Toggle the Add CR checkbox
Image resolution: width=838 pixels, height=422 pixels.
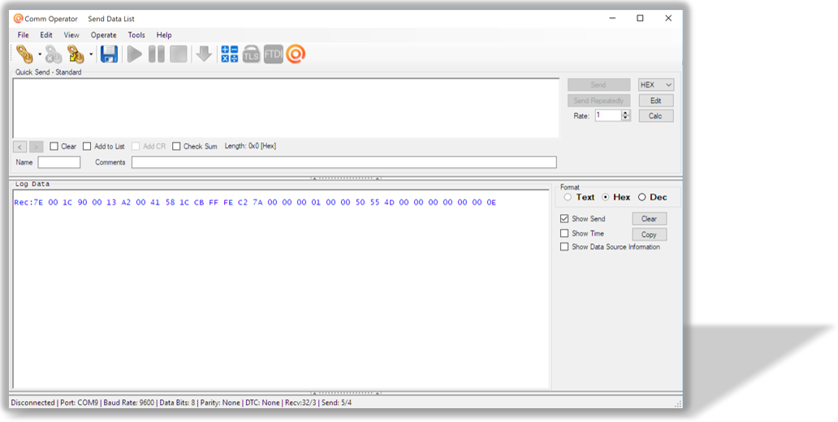(x=136, y=146)
